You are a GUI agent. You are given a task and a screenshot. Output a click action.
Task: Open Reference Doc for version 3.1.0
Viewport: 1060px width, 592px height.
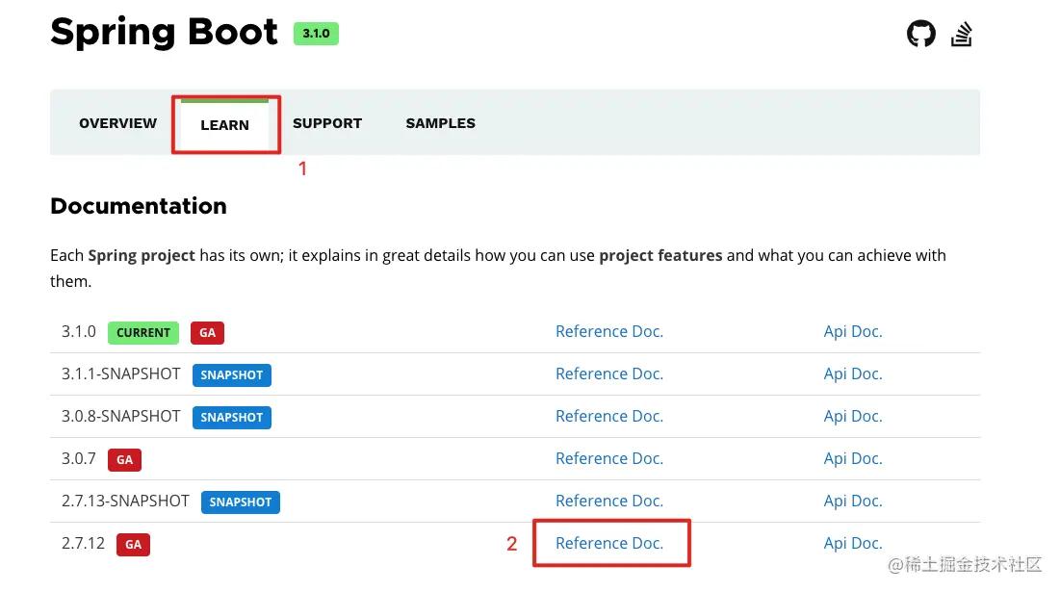coord(609,331)
